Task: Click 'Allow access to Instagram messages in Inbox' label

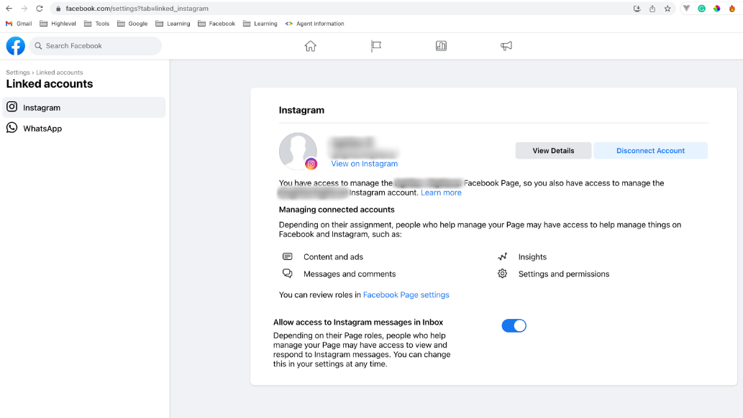Action: (x=358, y=322)
